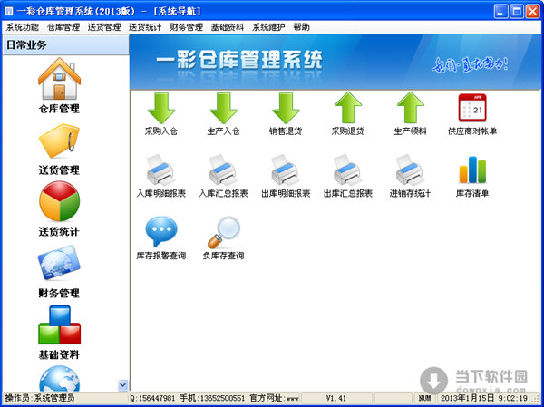Open 采购入仓 green down arrow
Screen dimensions: 544x407
(161, 108)
